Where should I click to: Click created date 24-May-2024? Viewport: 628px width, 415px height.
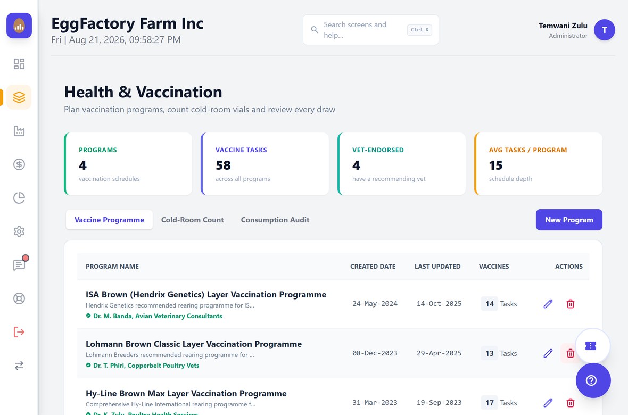pos(375,304)
